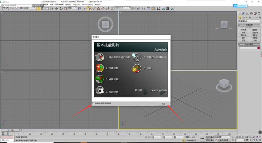The width and height of the screenshot is (262, 143).
Task: Open the selection filter 全部 dropdown
Action: 30,8
